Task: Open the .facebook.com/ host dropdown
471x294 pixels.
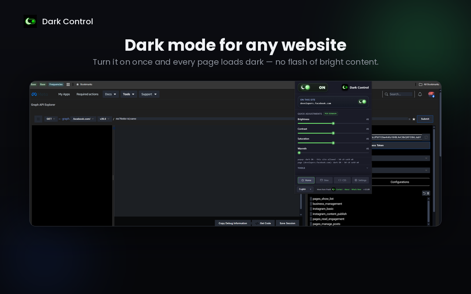Action: (83, 119)
